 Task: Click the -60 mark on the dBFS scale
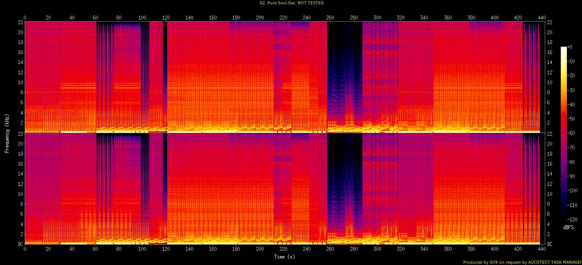572,134
